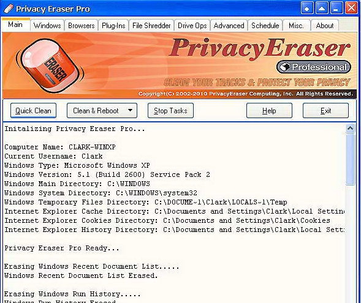361x303 pixels.
Task: Go to the Drive Ops tab
Action: point(192,26)
